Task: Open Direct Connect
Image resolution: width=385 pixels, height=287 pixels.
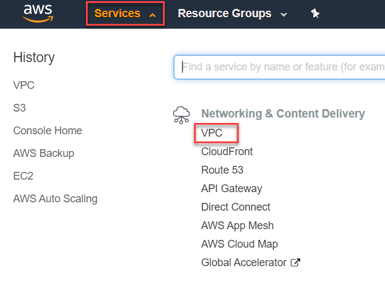Action: (x=235, y=207)
